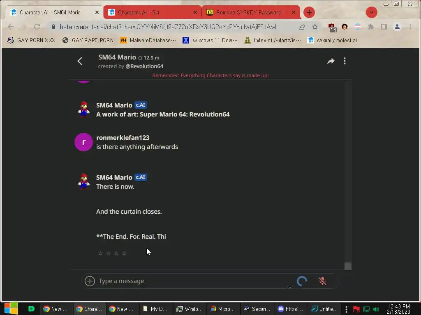Close the SM64 Mario tab
Image resolution: width=421 pixels, height=315 pixels.
[x=97, y=12]
